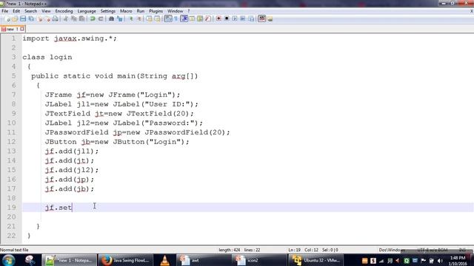The height and width of the screenshot is (266, 474).
Task: Click the Zoom Out toolbar icon
Action: (139, 18)
